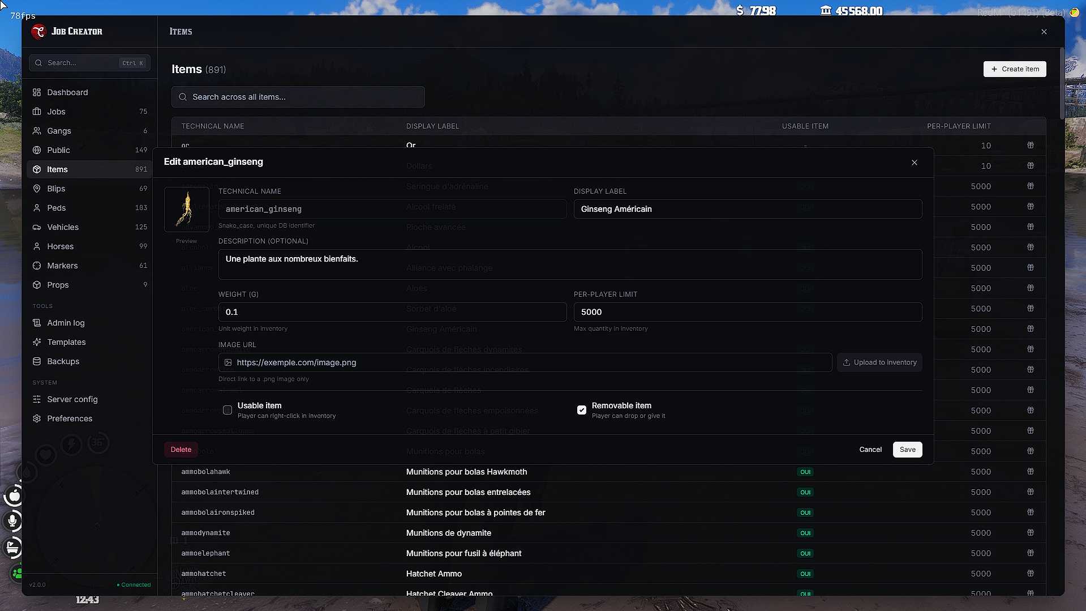Click the Backups database icon
Screen dimensions: 1086x611
37,361
